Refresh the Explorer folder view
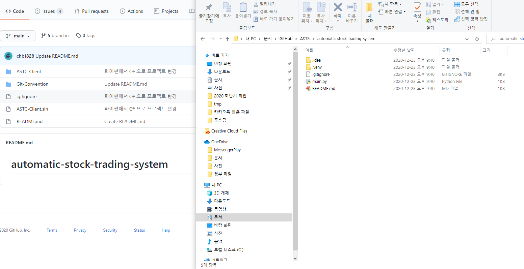 point(477,39)
